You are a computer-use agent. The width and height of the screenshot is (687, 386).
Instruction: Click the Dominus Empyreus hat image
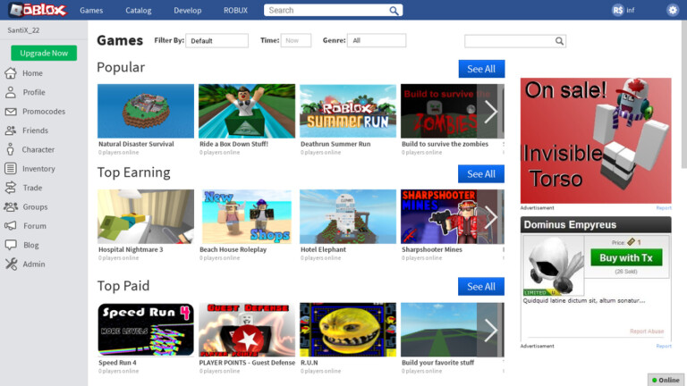pos(554,265)
